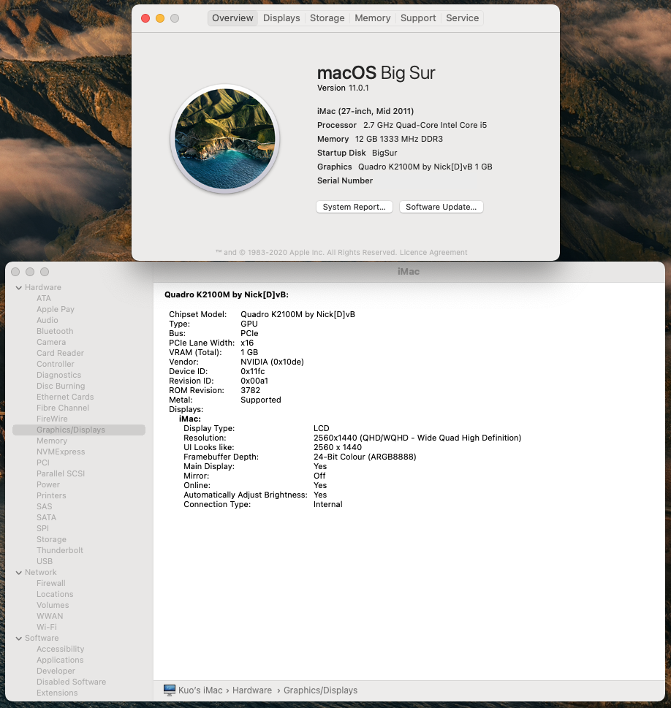
Task: Click the Version 11.0.1 text
Action: (343, 88)
